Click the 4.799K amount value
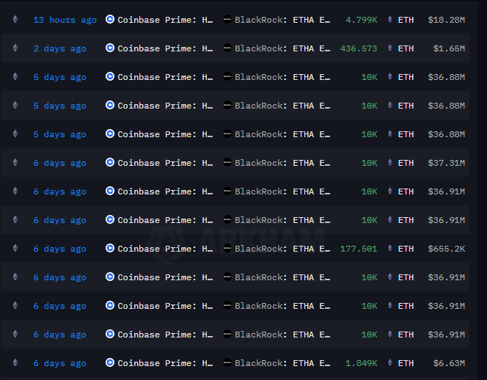487x380 pixels. pos(361,20)
